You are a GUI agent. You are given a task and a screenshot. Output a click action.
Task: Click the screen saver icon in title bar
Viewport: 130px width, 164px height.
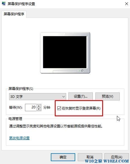4,4
